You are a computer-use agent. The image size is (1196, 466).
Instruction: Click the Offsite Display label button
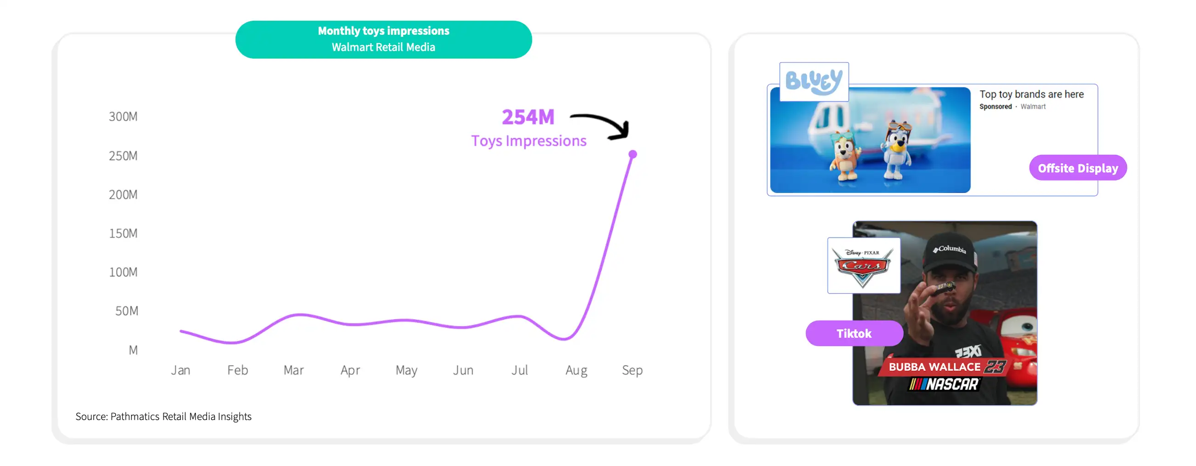1078,168
